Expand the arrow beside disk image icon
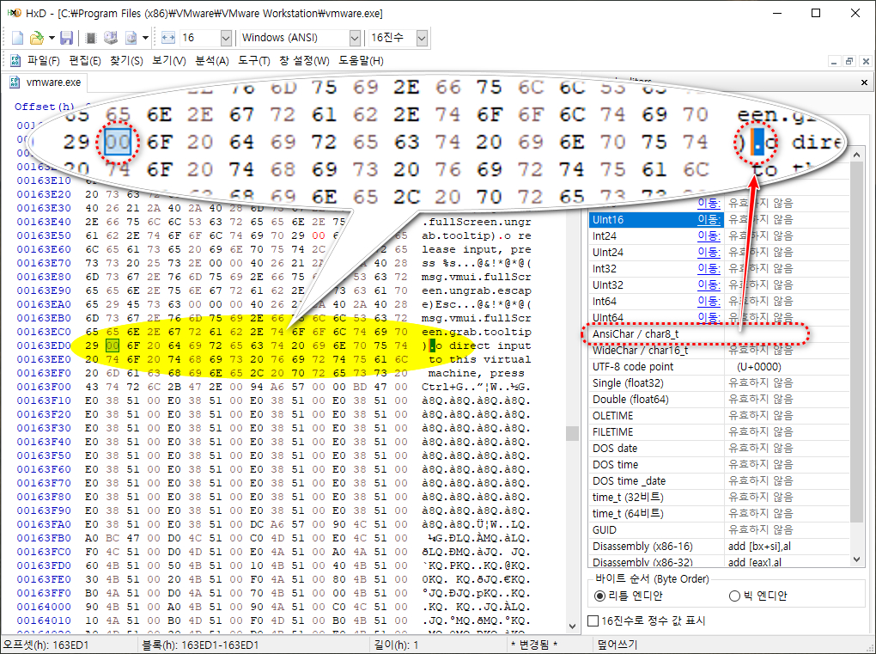The image size is (876, 654). click(145, 38)
